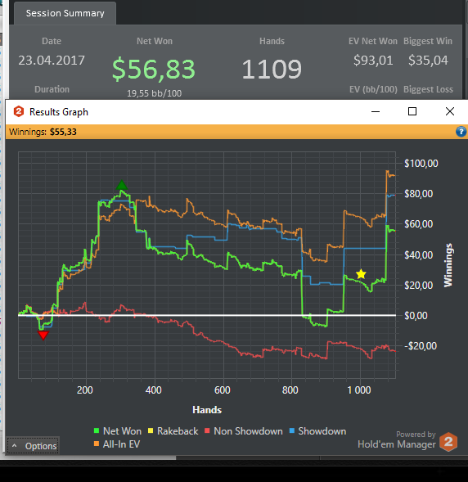Click the -$20,00 y-axis label
This screenshot has height=482, width=468.
tap(421, 346)
